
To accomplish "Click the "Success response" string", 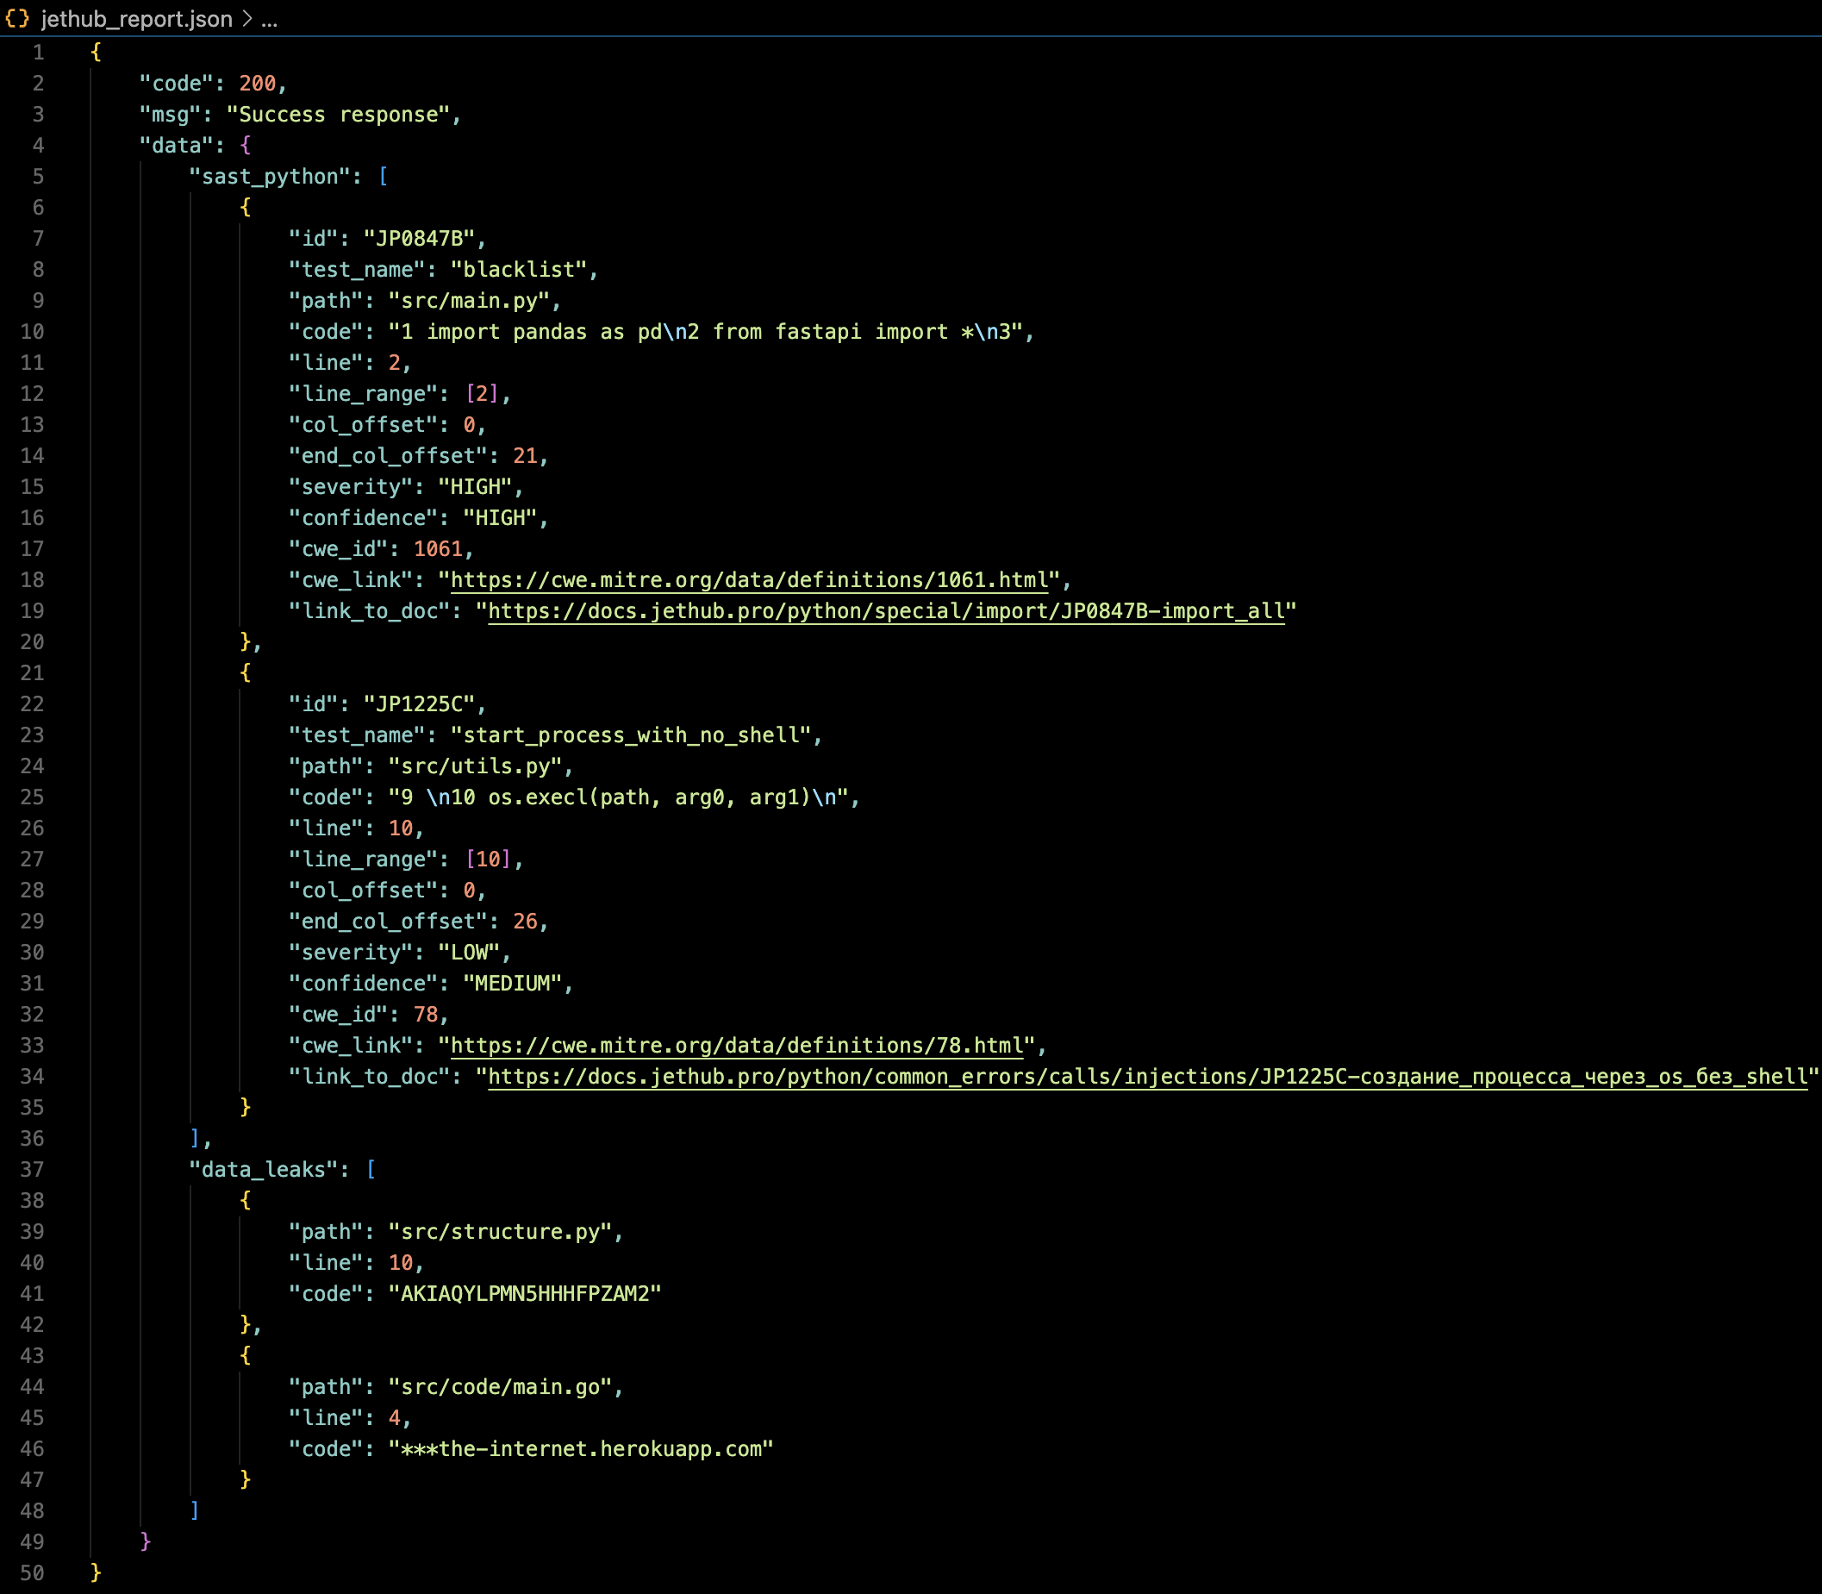I will coord(338,115).
